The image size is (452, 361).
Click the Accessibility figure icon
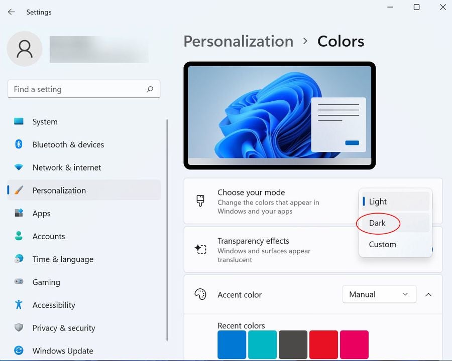(19, 304)
